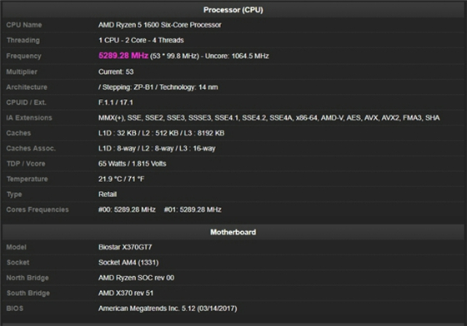Click the 'Temperature' label
Screen dimensions: 467x326
point(27,179)
